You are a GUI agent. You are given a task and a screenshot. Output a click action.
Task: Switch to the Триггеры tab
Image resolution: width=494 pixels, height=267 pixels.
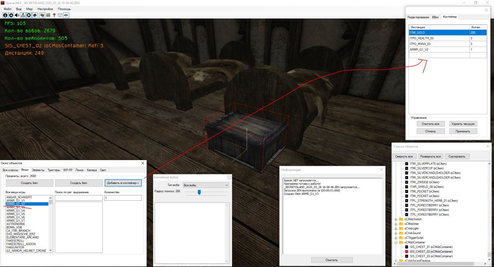(x=54, y=169)
